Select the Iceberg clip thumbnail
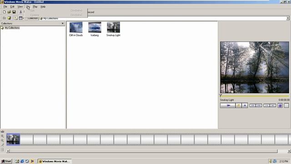291x164 pixels. [95, 27]
